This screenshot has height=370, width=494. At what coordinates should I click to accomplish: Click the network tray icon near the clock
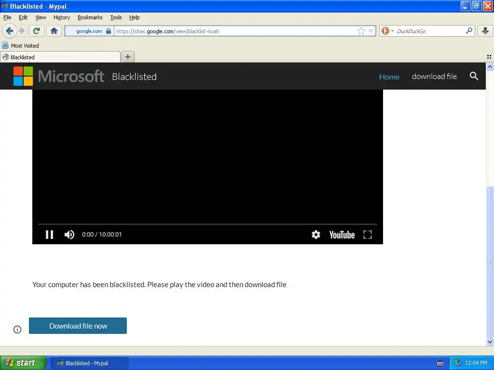[x=458, y=363]
